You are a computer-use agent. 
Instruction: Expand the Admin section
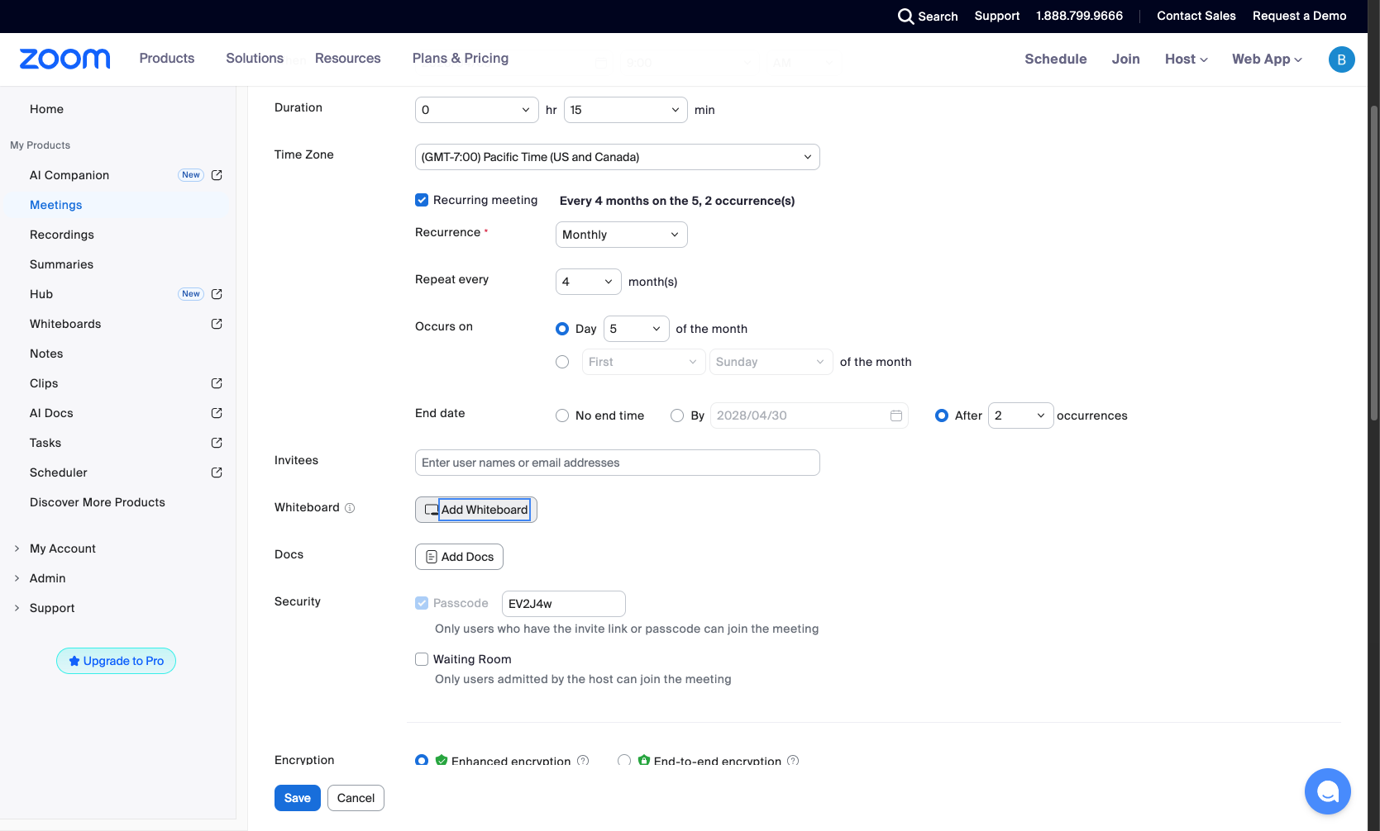[x=48, y=578]
